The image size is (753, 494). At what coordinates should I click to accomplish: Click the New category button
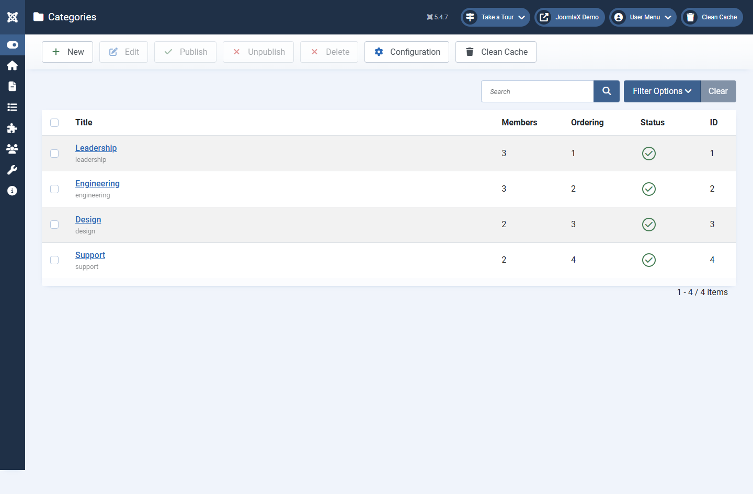click(x=67, y=52)
